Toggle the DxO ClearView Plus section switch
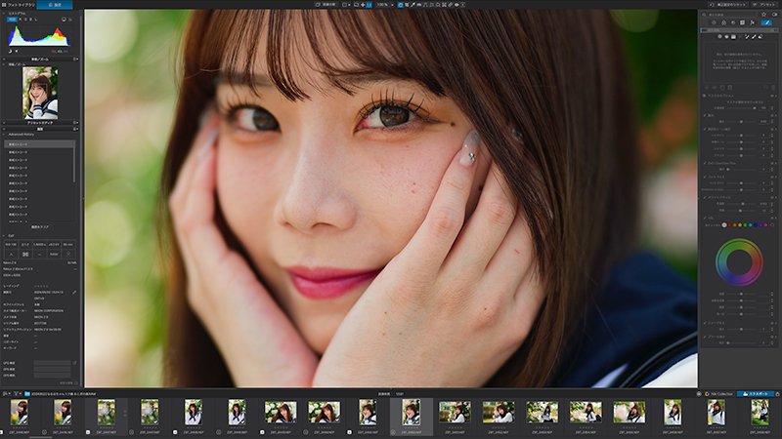Image resolution: width=782 pixels, height=439 pixels. [772, 163]
